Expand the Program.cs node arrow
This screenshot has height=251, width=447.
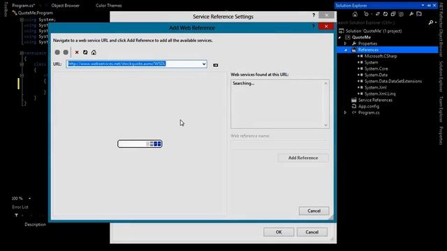(346, 112)
